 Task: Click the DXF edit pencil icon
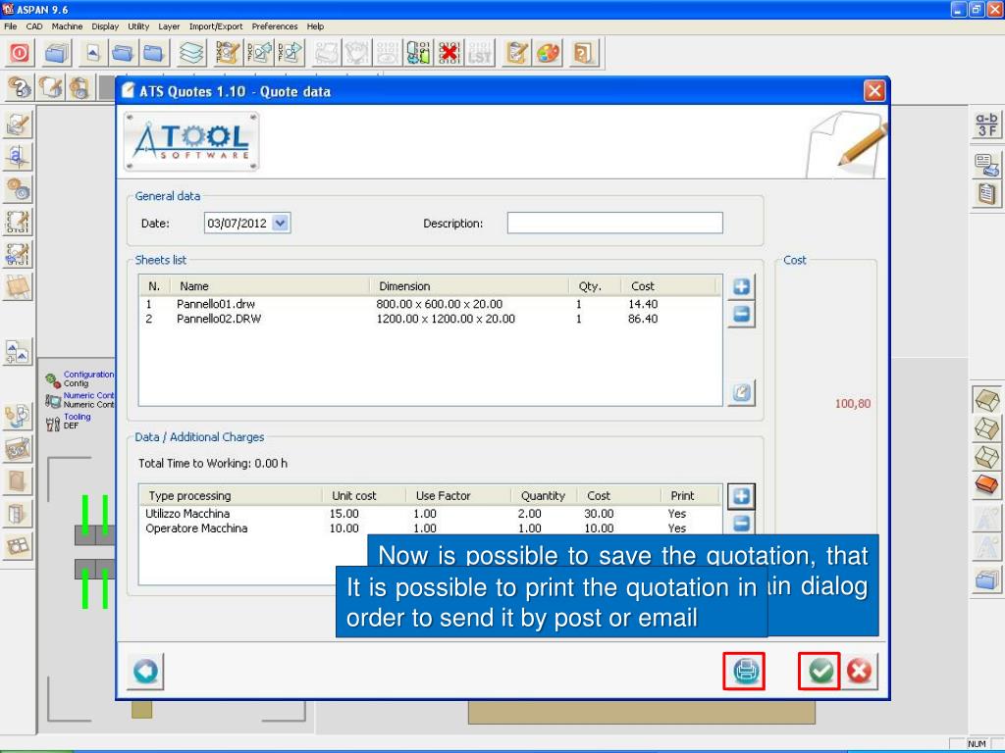coord(227,53)
